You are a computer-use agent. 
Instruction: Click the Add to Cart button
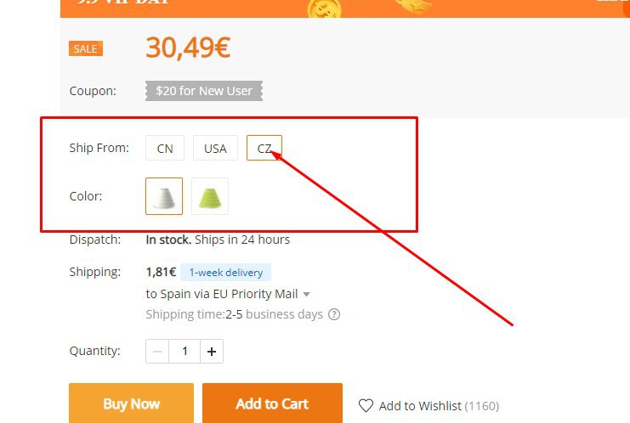pyautogui.click(x=272, y=403)
